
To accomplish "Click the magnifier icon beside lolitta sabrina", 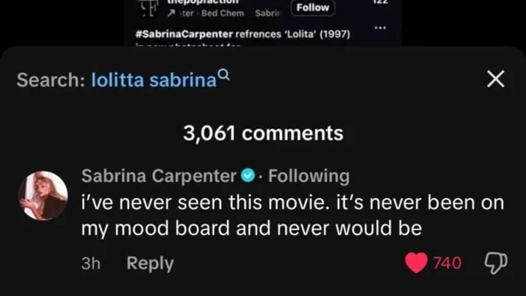I will [224, 74].
